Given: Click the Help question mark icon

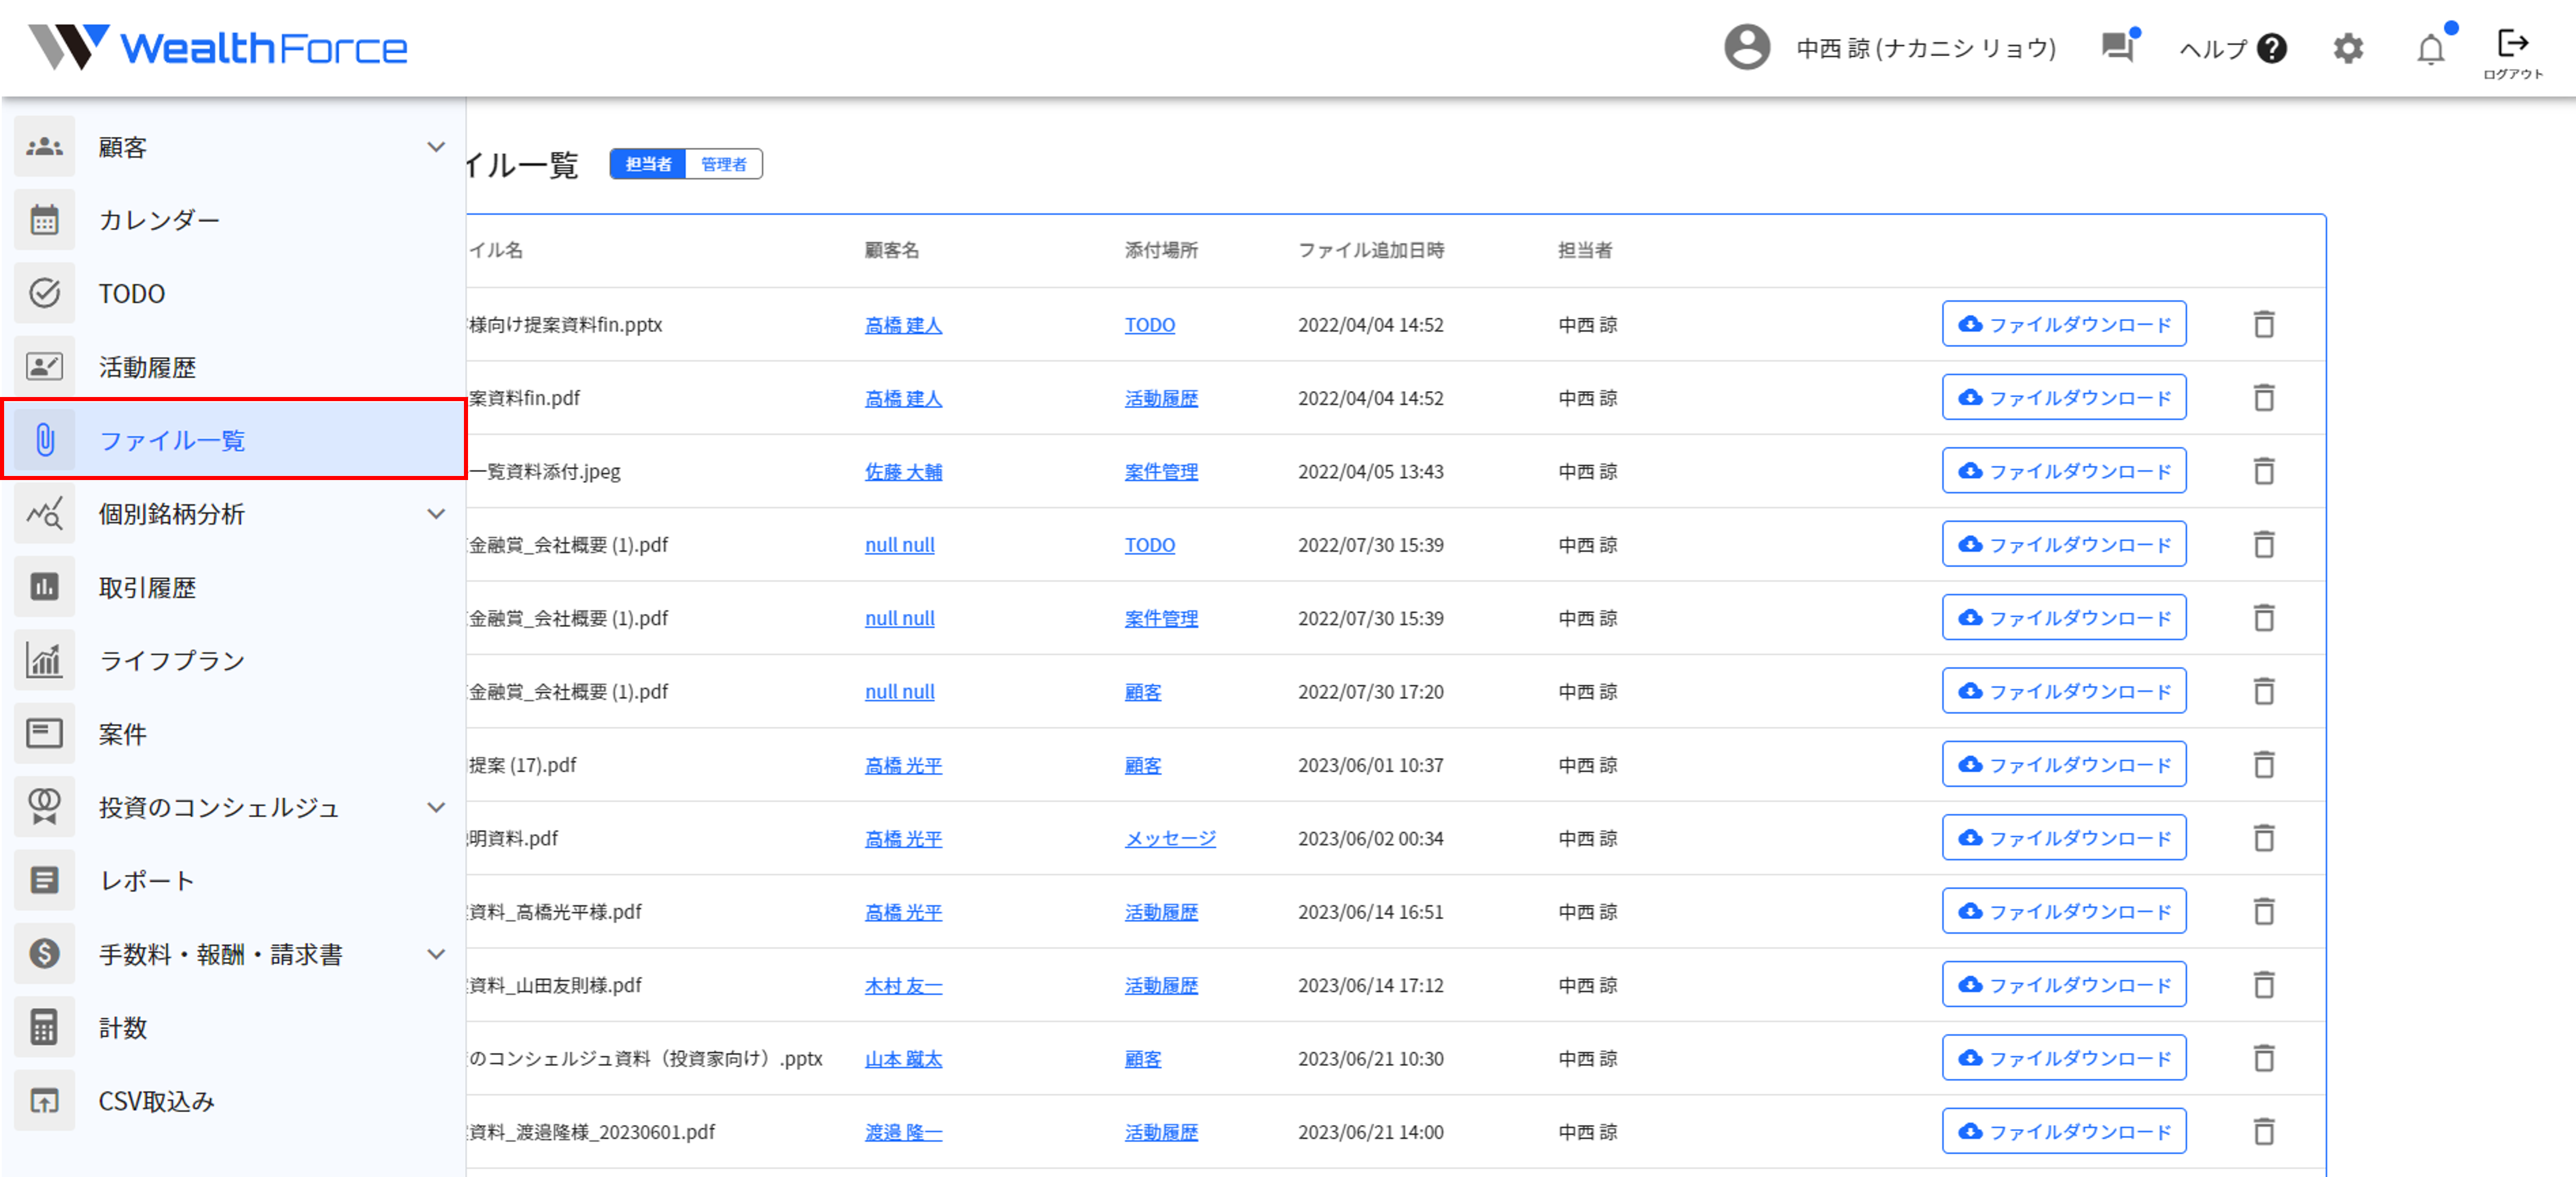Looking at the screenshot, I should coord(2272,49).
